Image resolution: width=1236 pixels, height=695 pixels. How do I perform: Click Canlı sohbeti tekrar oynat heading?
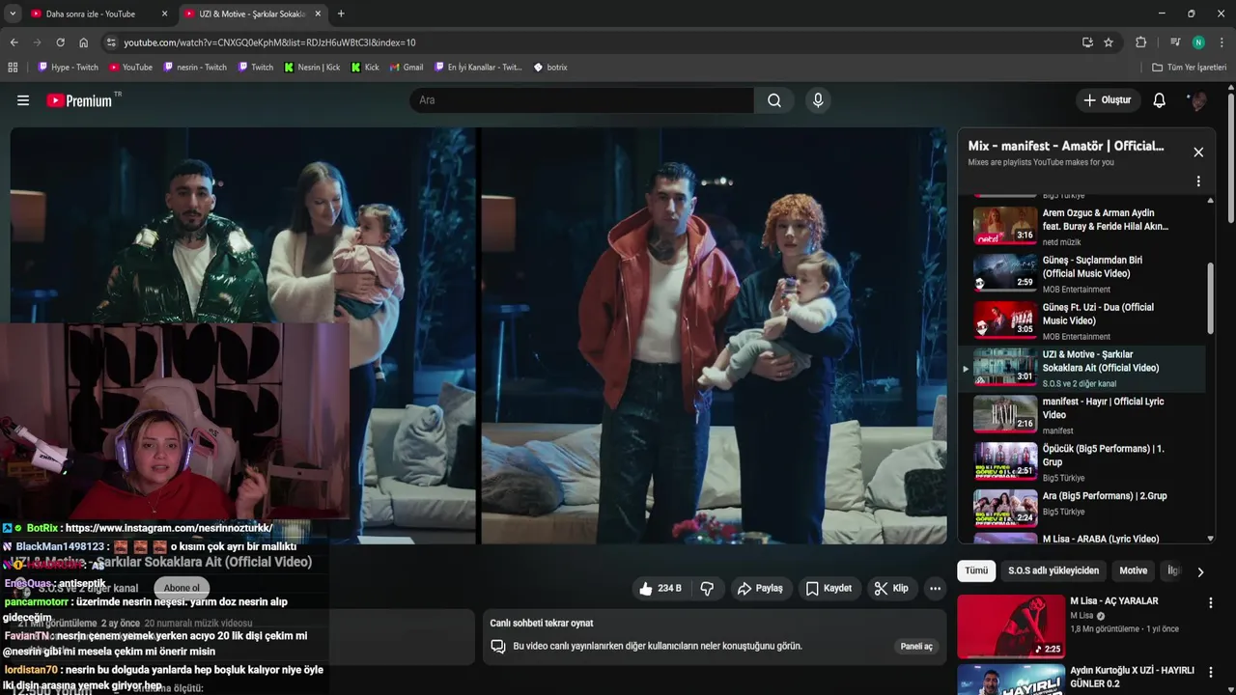(542, 624)
